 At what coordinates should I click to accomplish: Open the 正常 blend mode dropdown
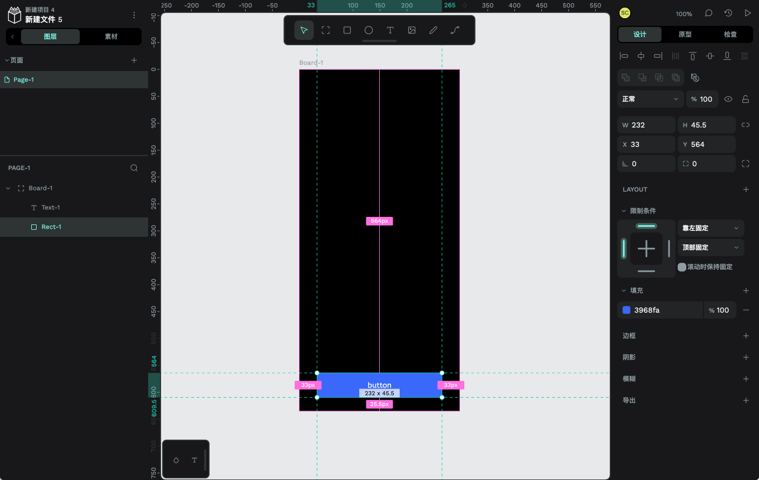(650, 99)
